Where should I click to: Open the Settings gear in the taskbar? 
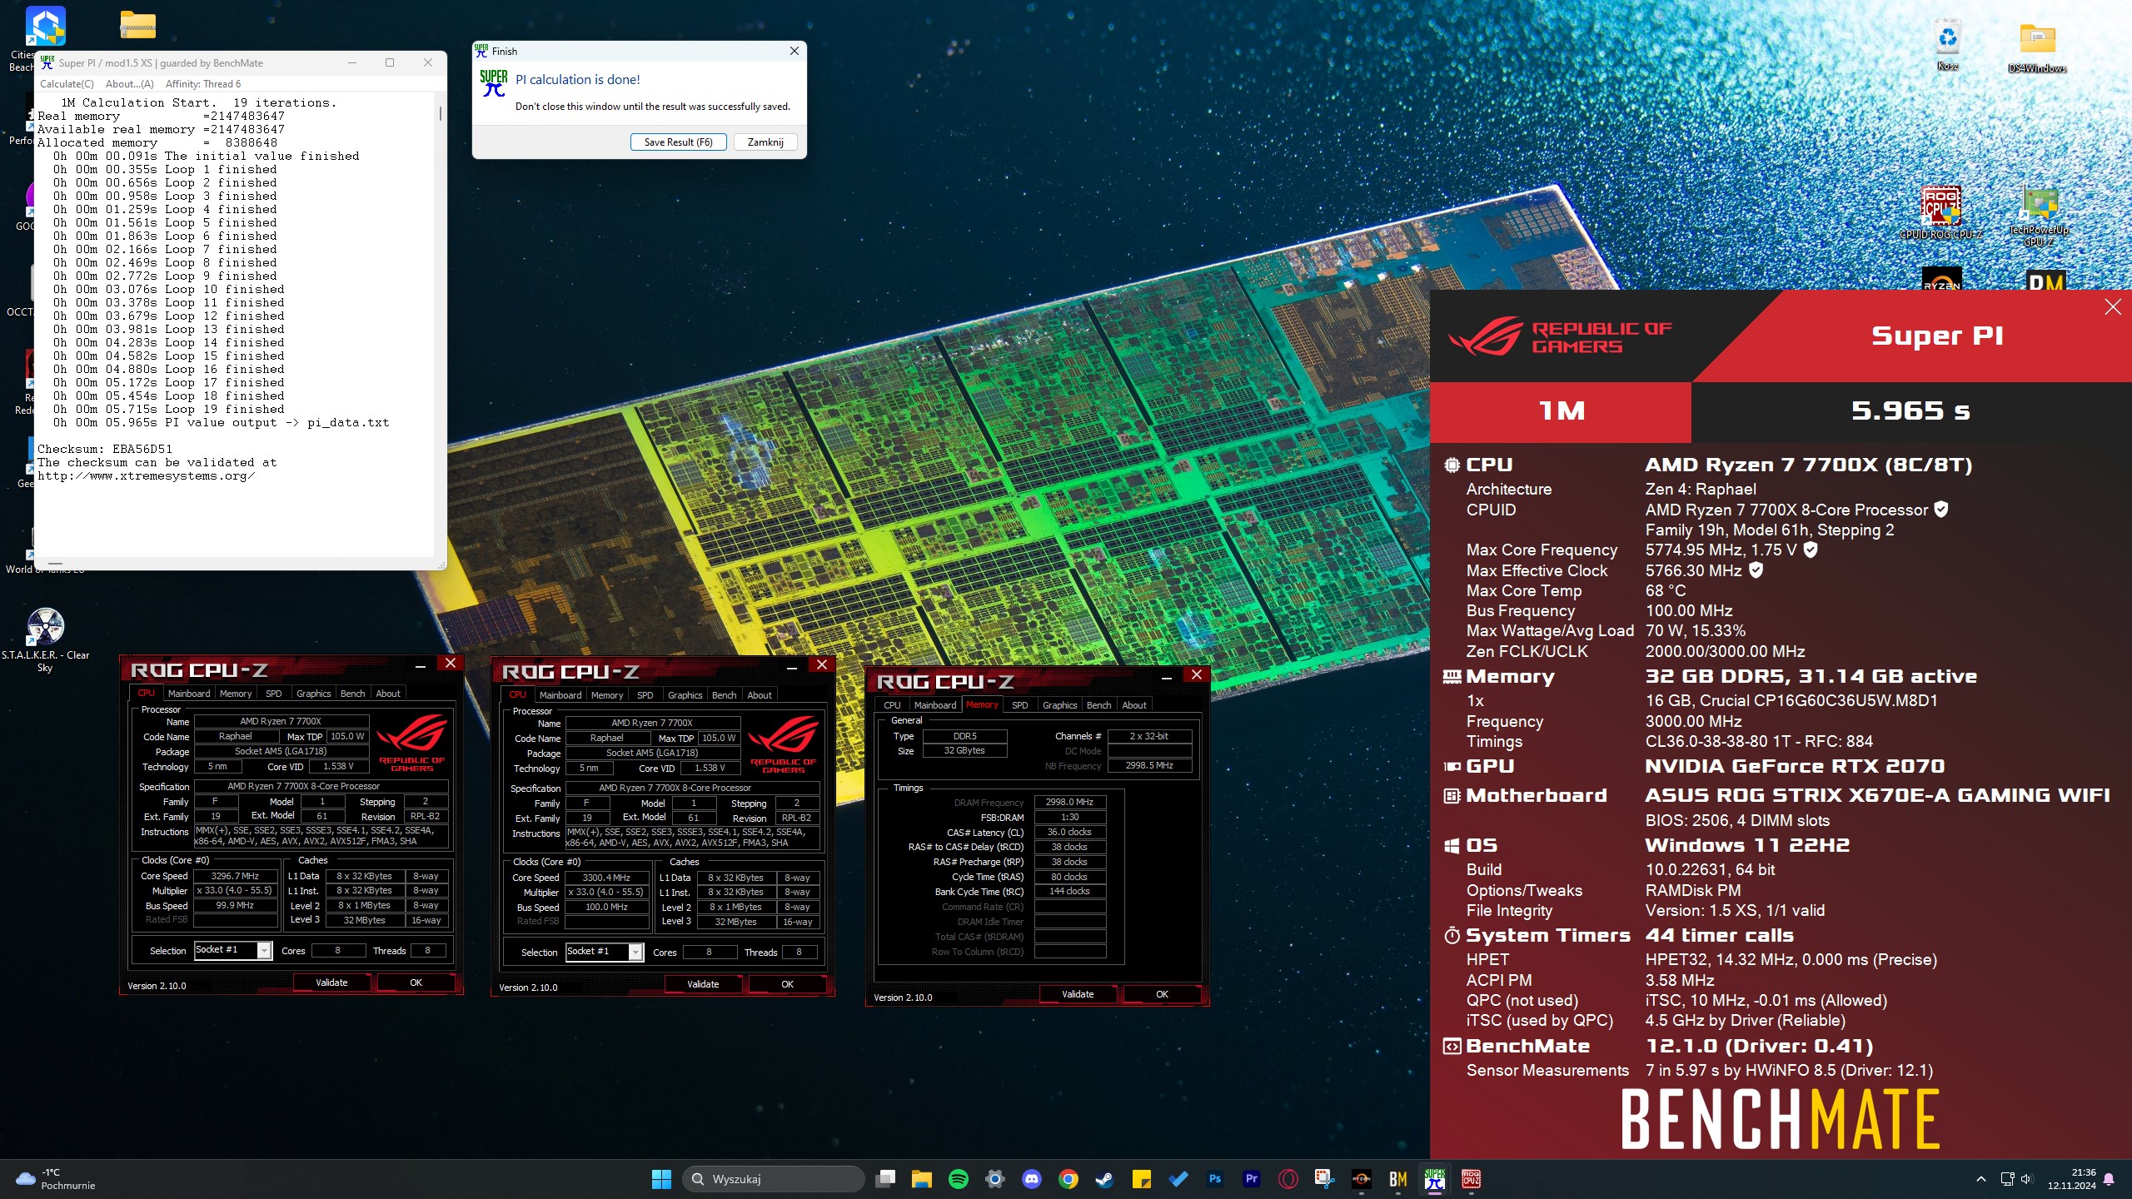[994, 1178]
